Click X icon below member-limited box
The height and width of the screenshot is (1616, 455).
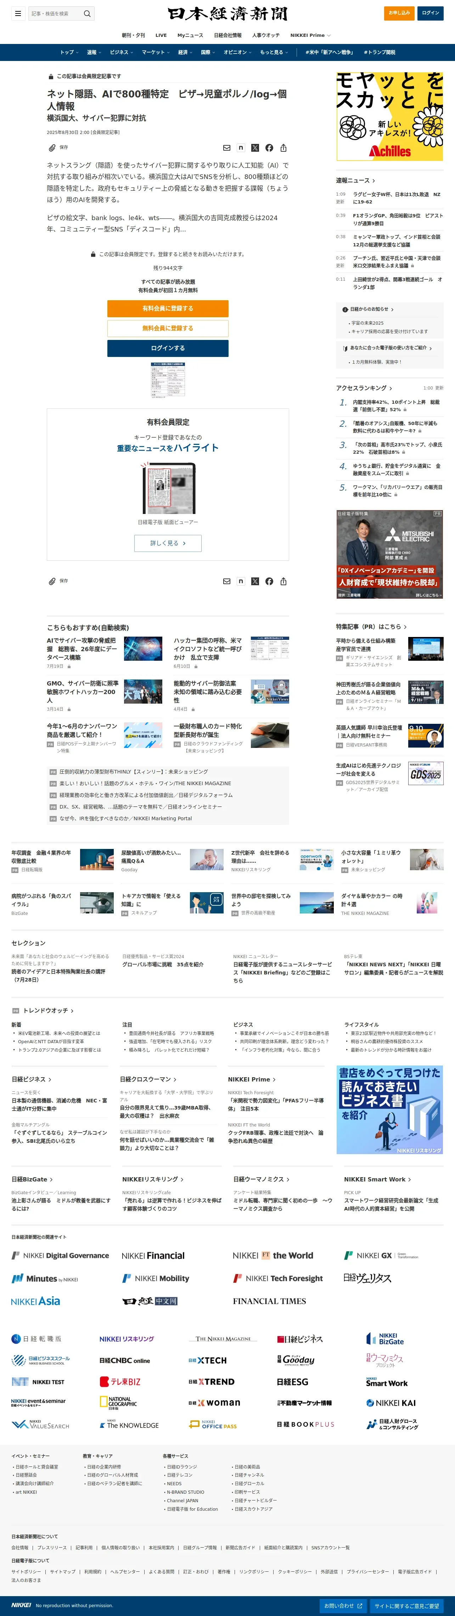[x=255, y=582]
